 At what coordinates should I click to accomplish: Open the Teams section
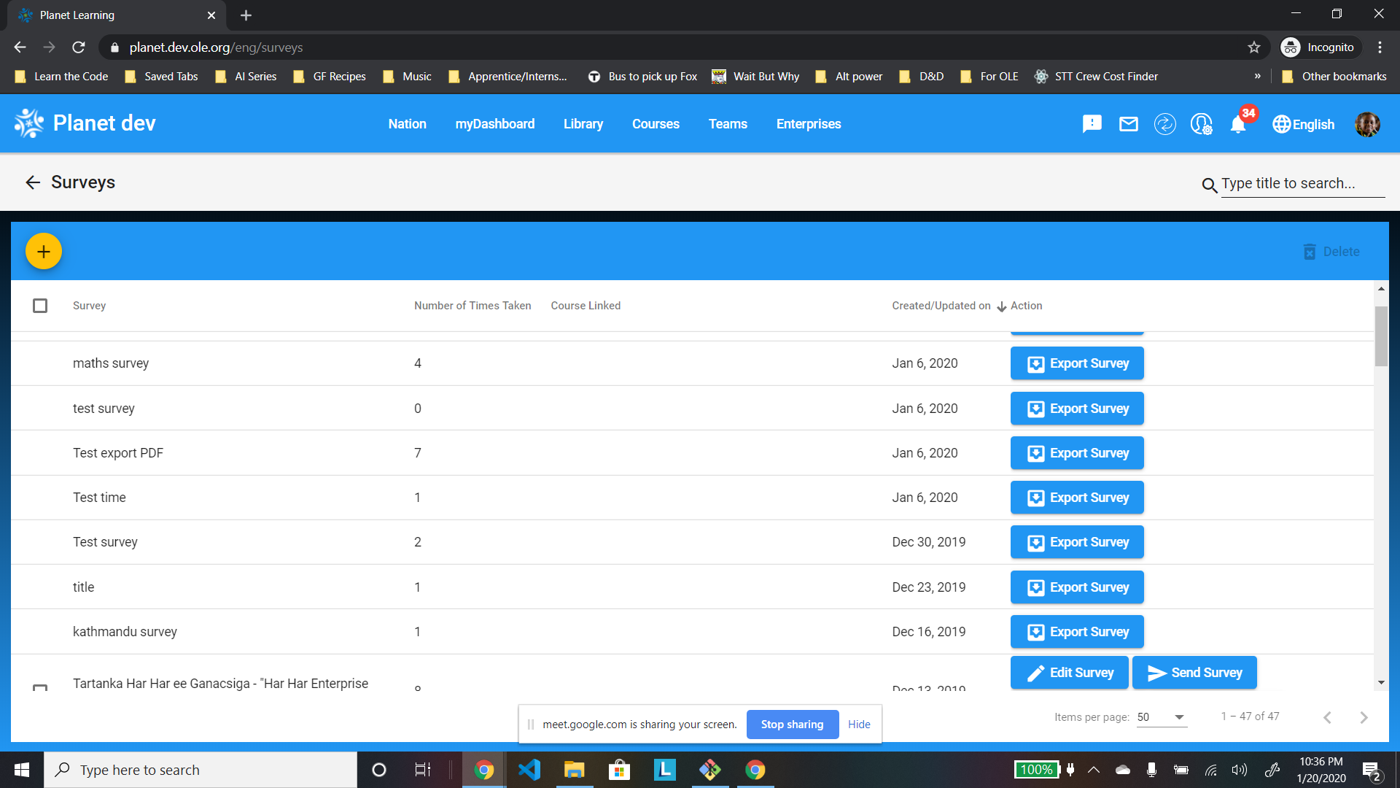[x=728, y=124]
